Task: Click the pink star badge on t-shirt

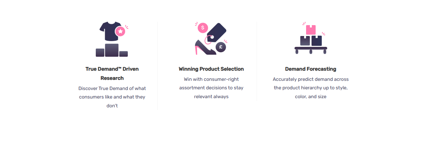Action: click(x=120, y=31)
